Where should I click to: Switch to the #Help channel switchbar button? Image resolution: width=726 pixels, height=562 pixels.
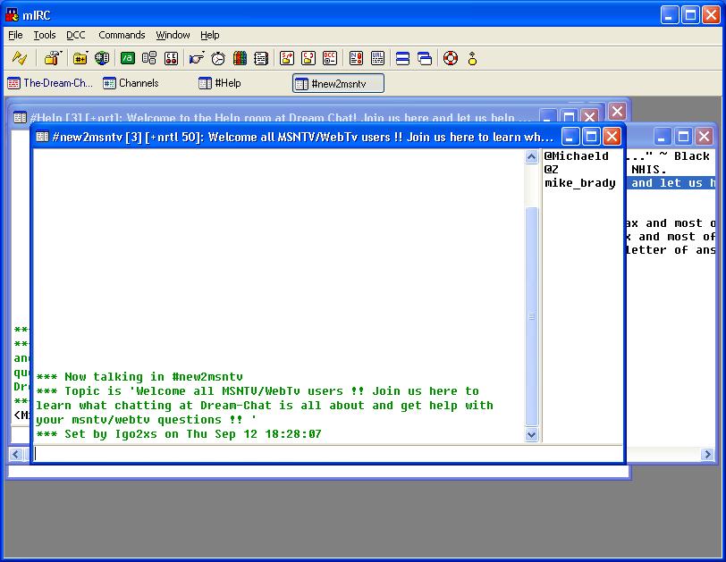(220, 83)
